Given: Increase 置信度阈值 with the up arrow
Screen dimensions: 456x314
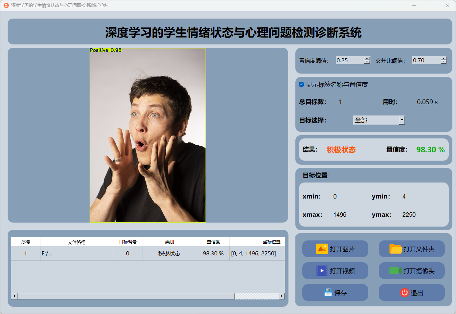Looking at the screenshot, I should (x=367, y=58).
